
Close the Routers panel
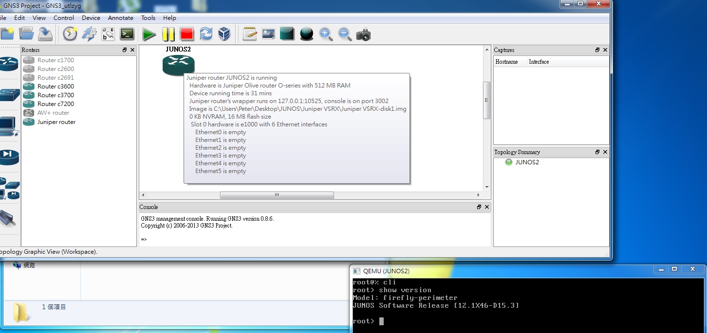pos(132,50)
